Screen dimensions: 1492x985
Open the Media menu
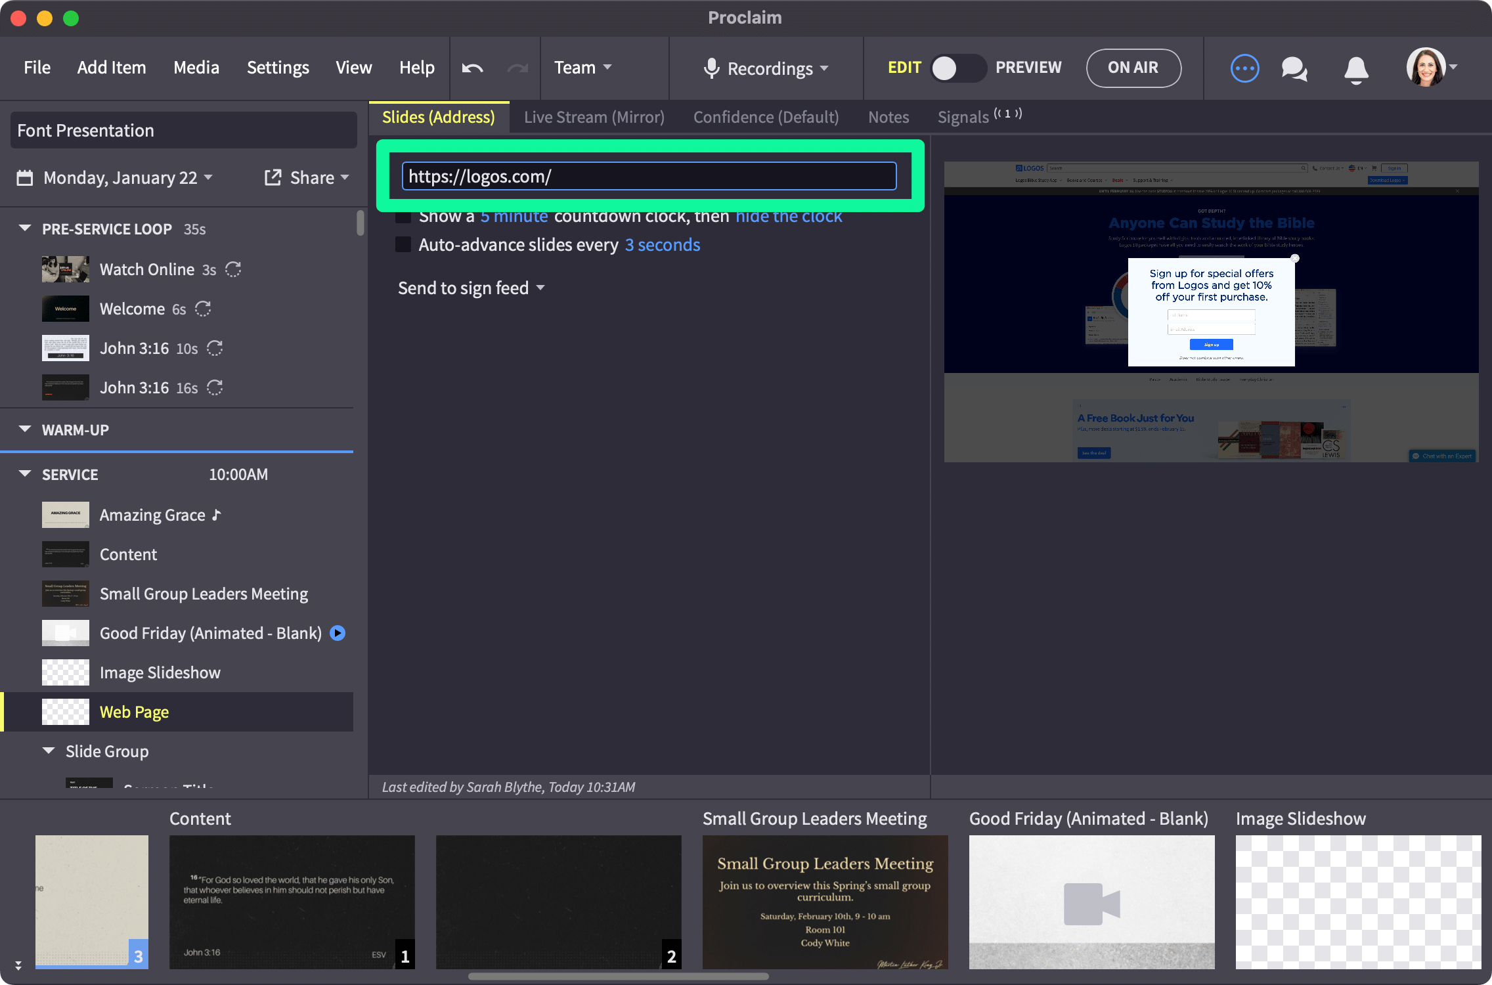196,68
